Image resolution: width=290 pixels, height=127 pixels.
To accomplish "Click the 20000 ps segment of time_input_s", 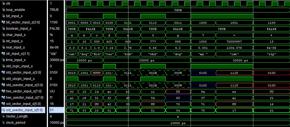I will pyautogui.click(x=147, y=60).
